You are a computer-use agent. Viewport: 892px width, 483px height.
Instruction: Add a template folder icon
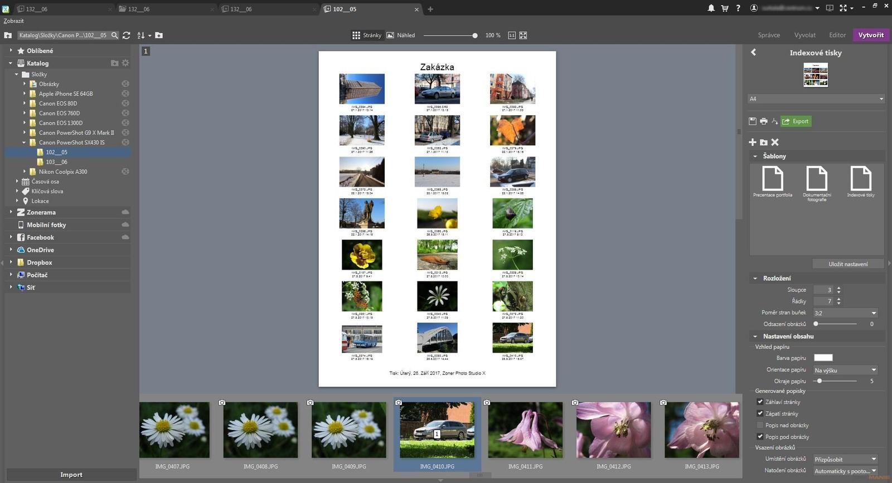point(764,142)
